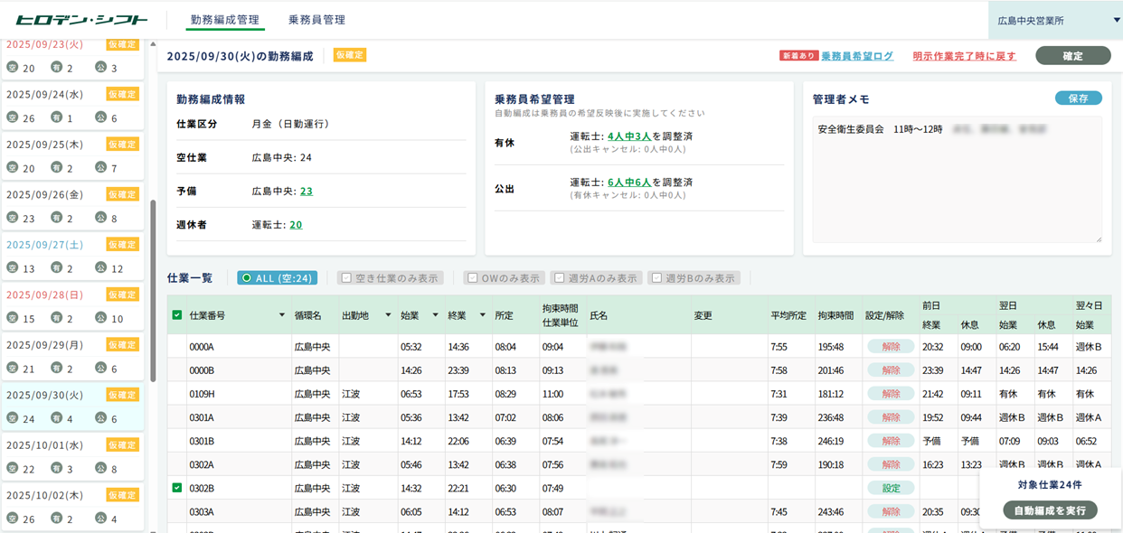Click the 仮確定 badge on 2025/10/01
The height and width of the screenshot is (533, 1123).
coord(122,444)
